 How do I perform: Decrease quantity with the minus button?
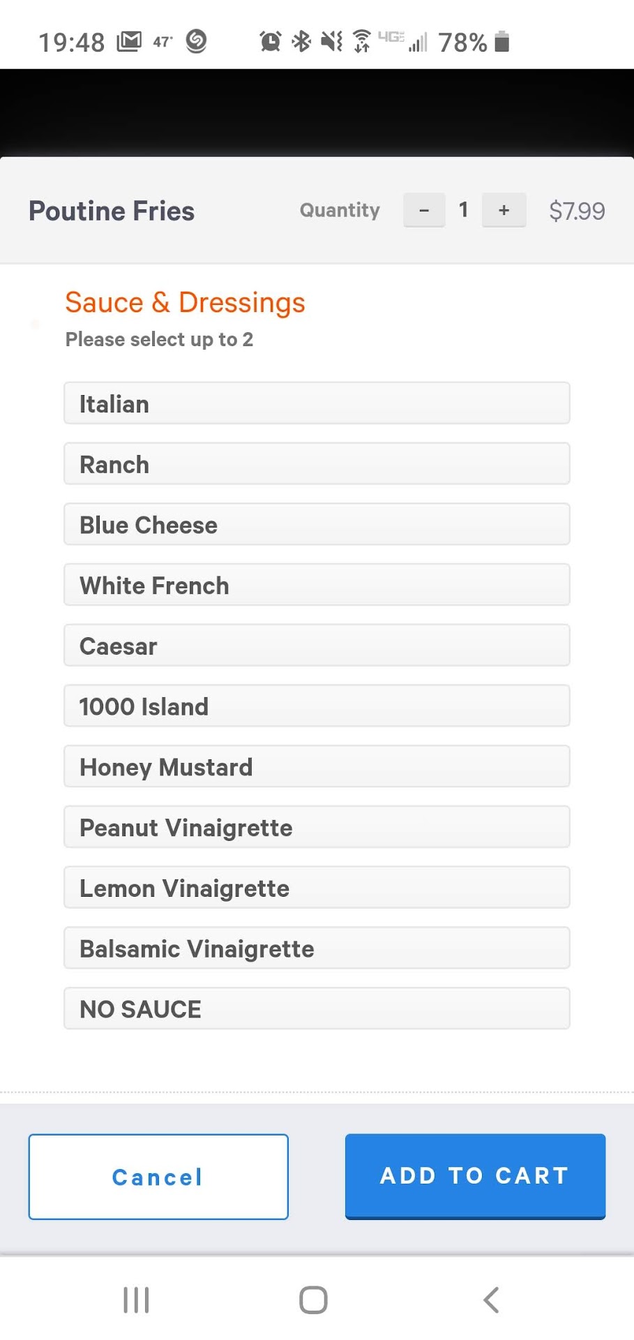point(424,210)
